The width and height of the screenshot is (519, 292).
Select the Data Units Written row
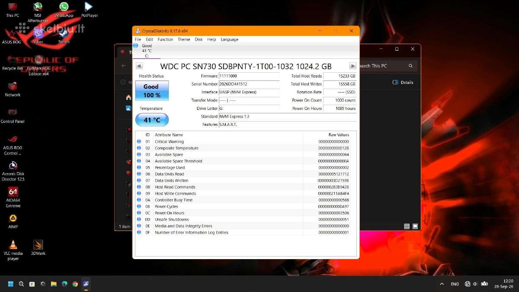point(246,180)
